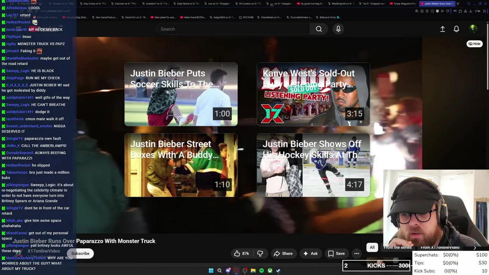Viewport: 489px width, 275px height.
Task: Play 'Justin Bieber Puts Soccer Skills' thumbnail
Action: point(181,94)
